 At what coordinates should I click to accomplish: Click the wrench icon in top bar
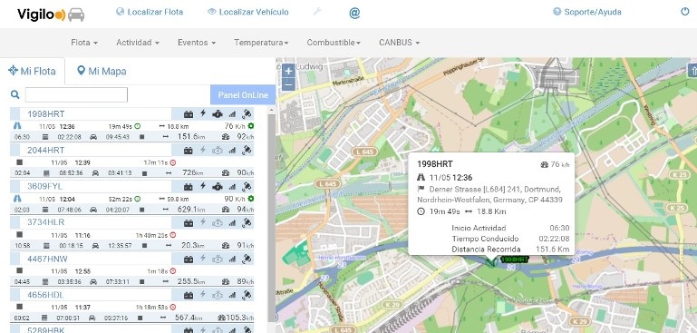coord(317,12)
